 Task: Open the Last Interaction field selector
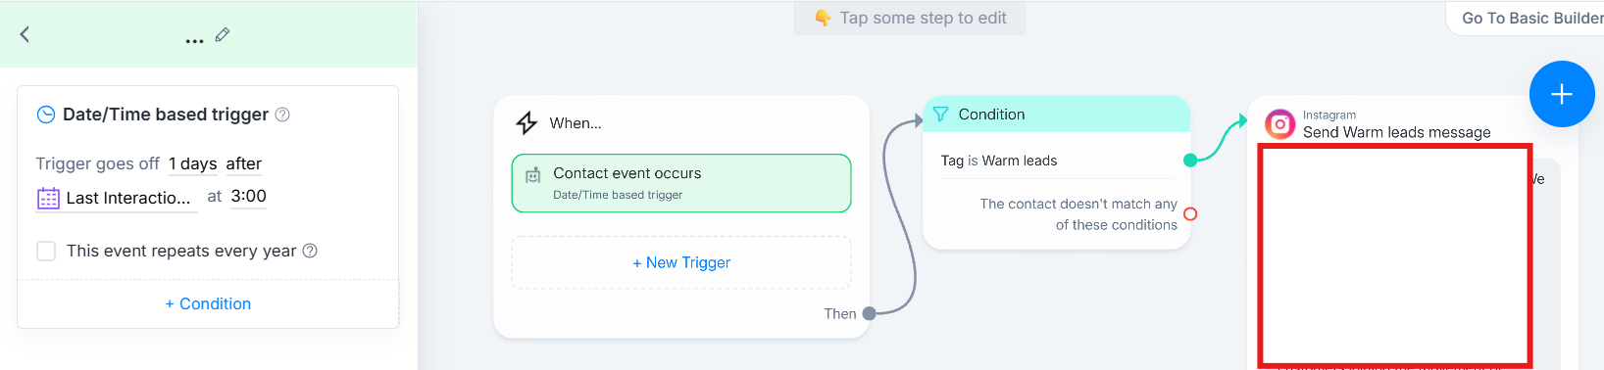128,198
